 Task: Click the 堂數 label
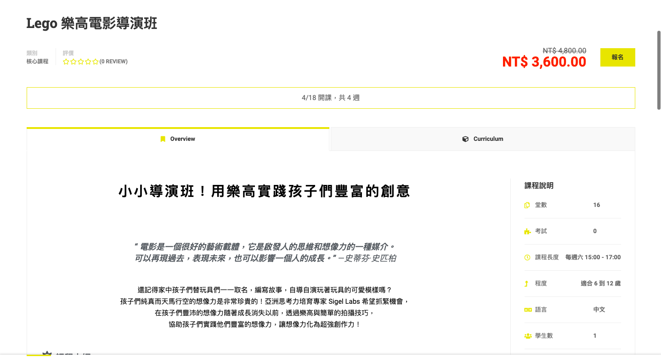click(541, 205)
